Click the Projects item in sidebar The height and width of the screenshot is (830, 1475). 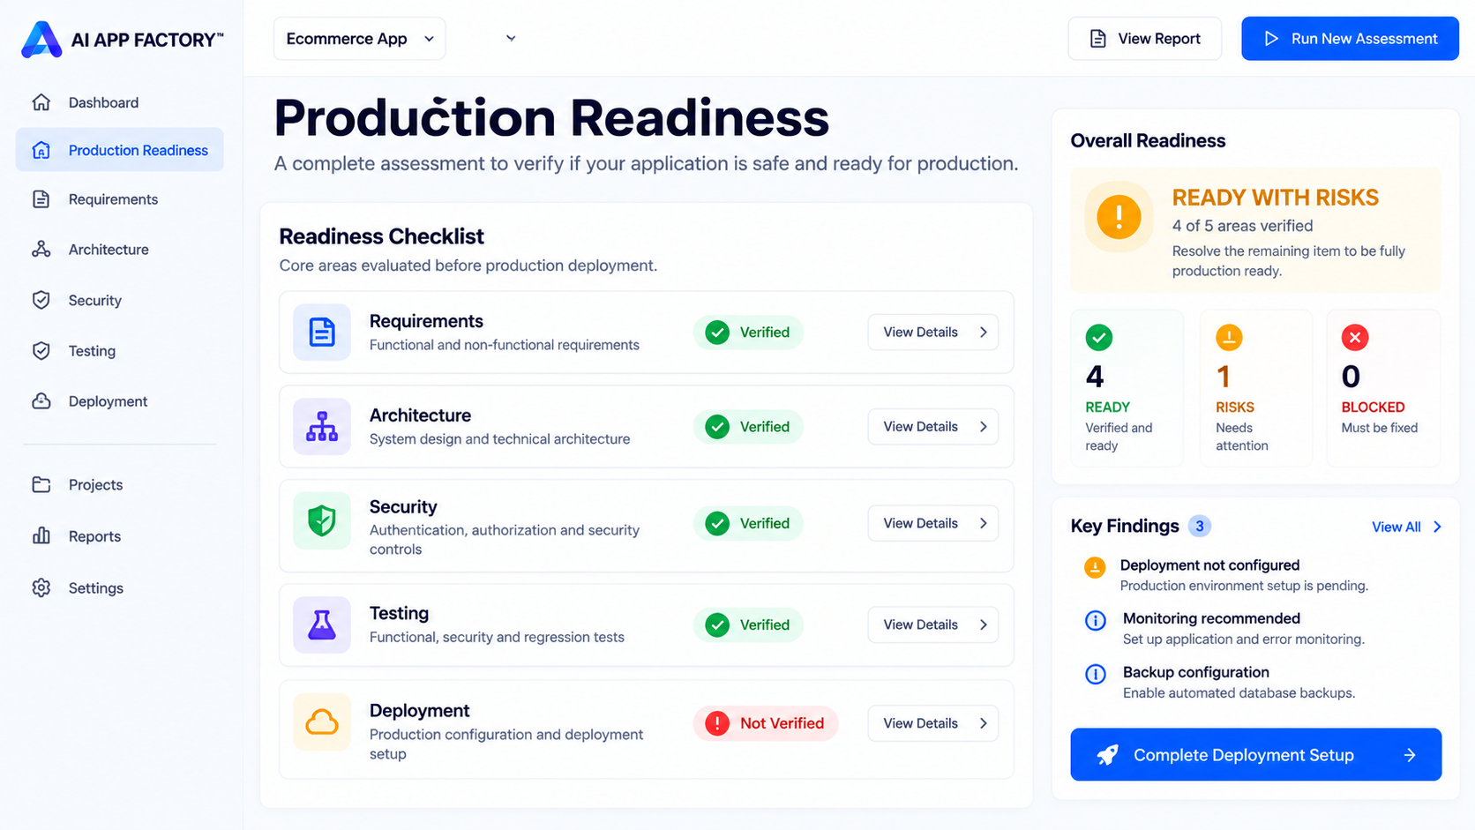point(120,485)
